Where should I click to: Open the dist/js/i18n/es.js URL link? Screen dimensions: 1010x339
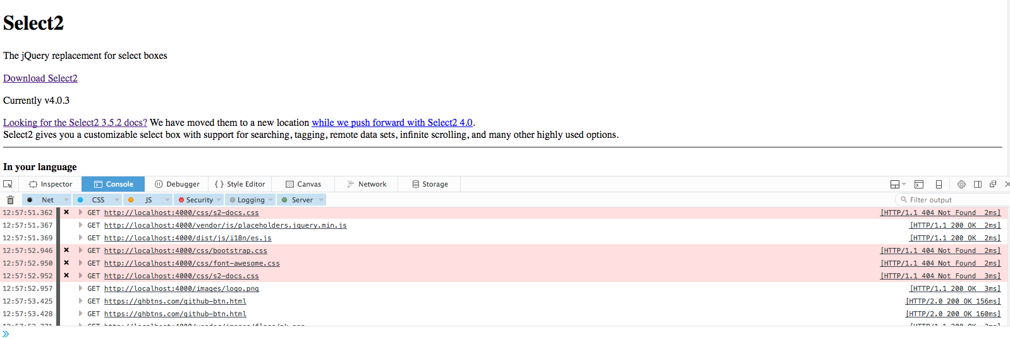coord(188,238)
